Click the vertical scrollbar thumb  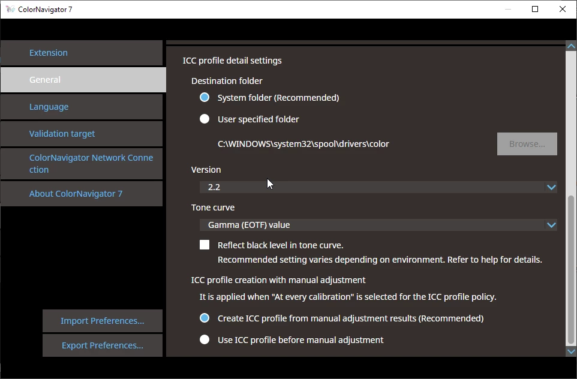click(x=571, y=270)
